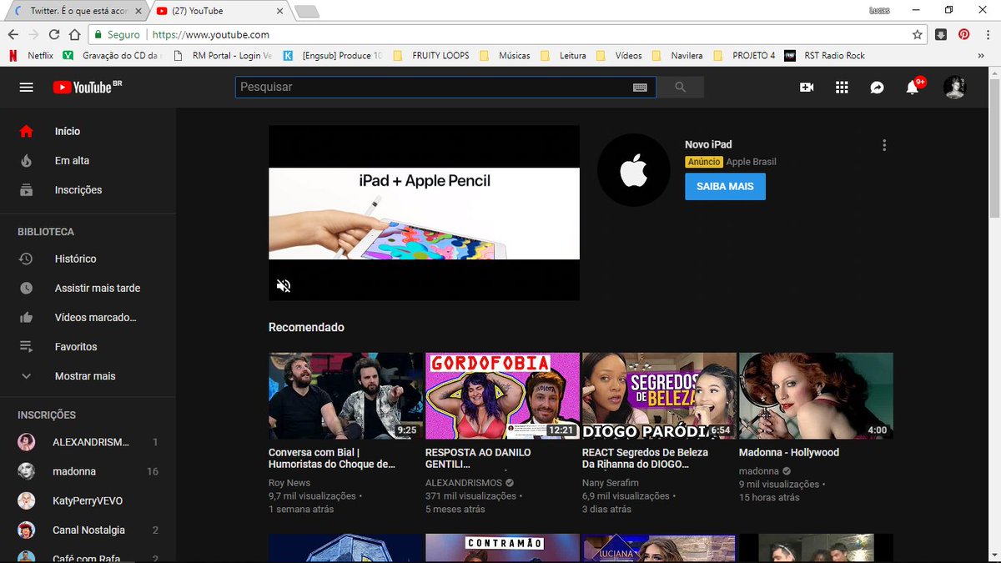Open Navilera bookmark folder

(x=678, y=56)
